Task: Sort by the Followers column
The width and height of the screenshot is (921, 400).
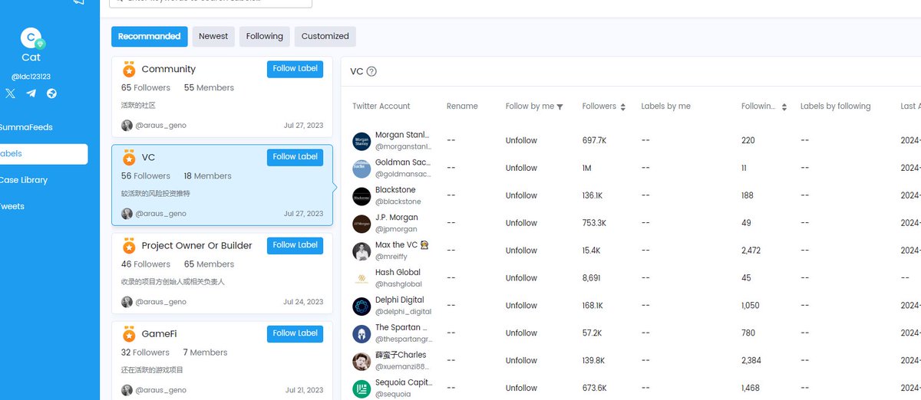Action: [x=622, y=107]
